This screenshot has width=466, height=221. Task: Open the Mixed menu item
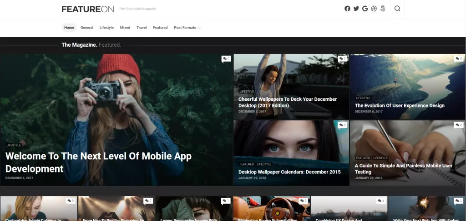pyautogui.click(x=125, y=28)
